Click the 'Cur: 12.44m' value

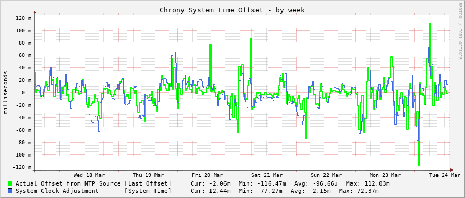[211, 191]
